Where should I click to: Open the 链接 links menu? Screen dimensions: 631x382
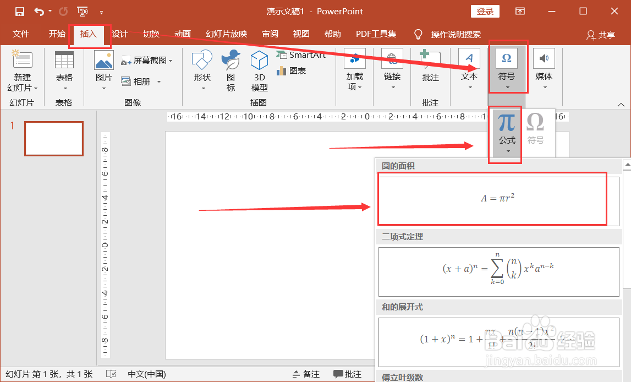(392, 70)
